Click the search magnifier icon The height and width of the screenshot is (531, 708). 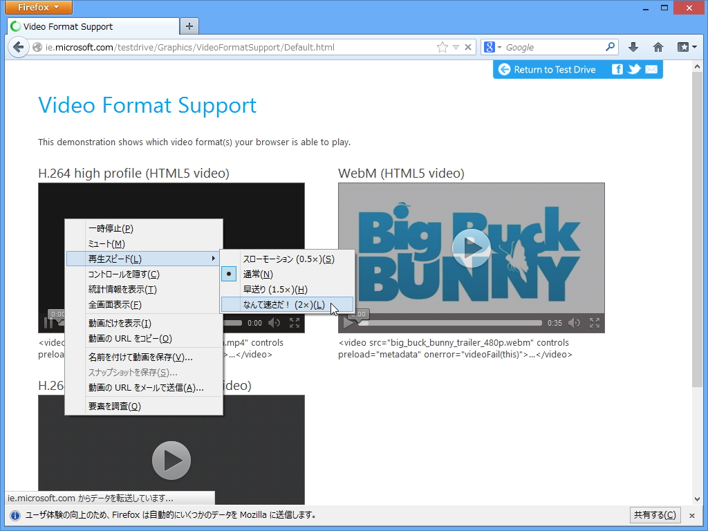point(610,46)
